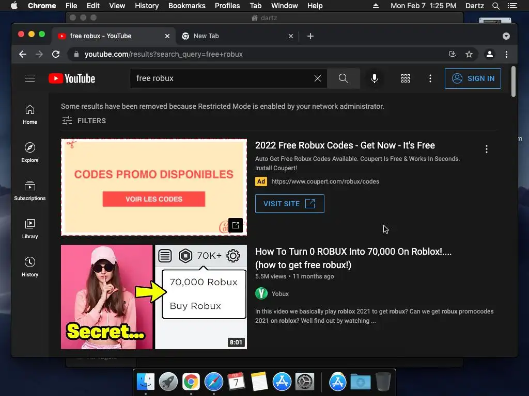
Task: Open the History menu in the menu bar
Action: [x=147, y=6]
